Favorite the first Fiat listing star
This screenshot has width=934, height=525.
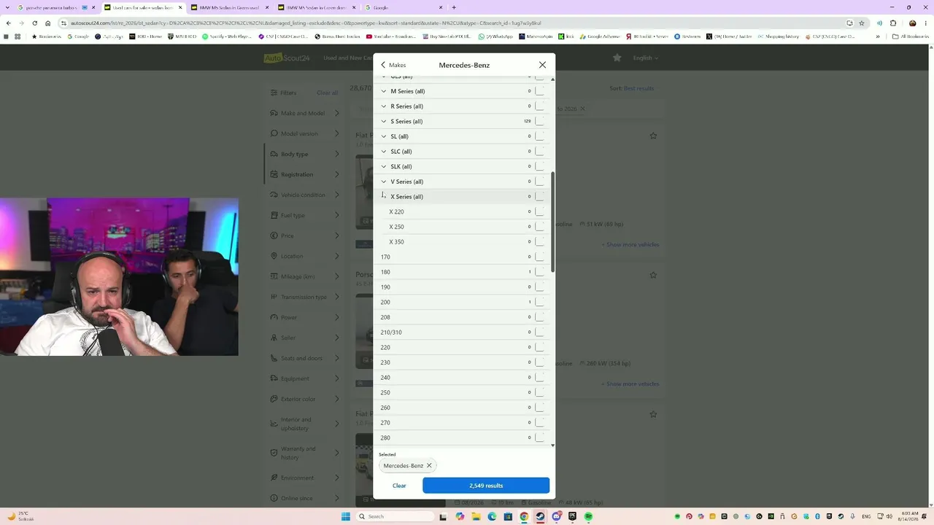(x=653, y=136)
